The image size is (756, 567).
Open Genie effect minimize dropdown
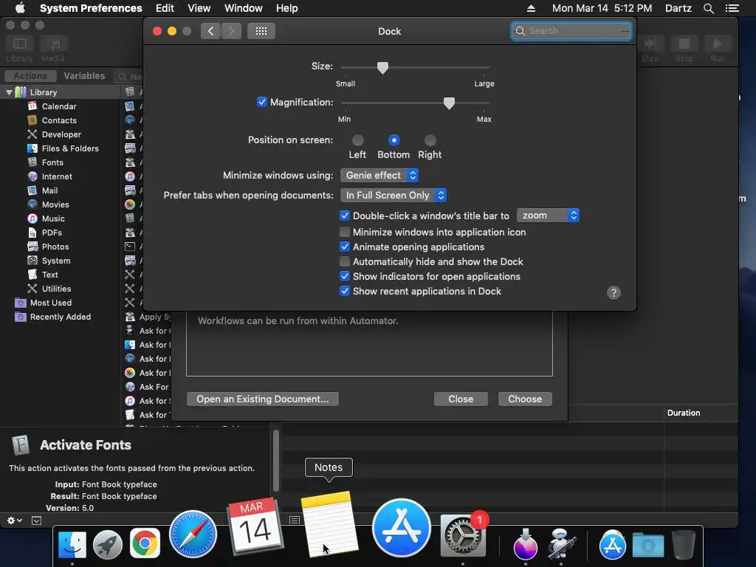379,176
